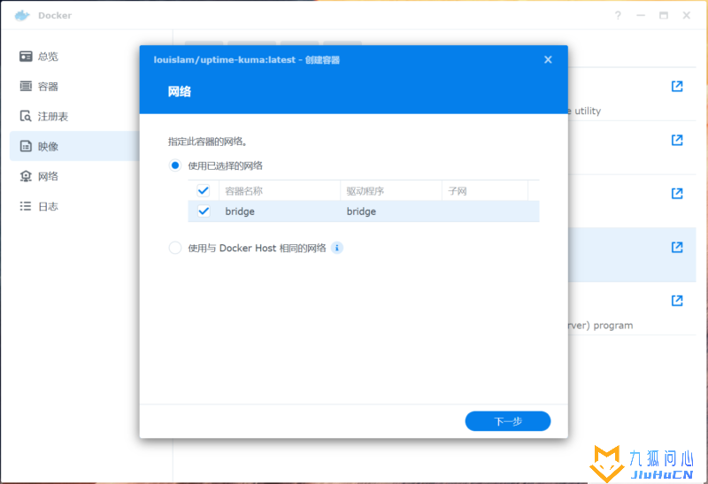Uncheck the bridge network row checkbox
The height and width of the screenshot is (484, 708).
point(204,211)
